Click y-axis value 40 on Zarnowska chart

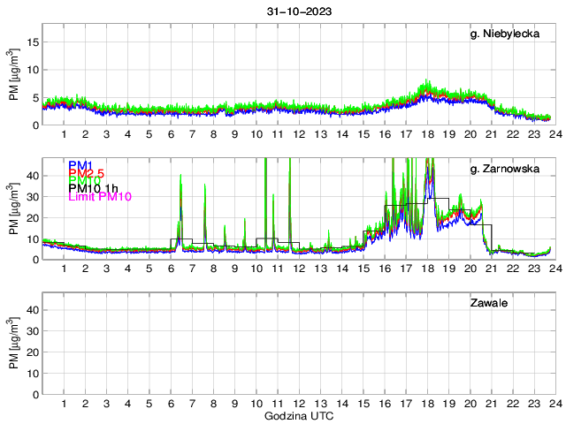coord(30,176)
